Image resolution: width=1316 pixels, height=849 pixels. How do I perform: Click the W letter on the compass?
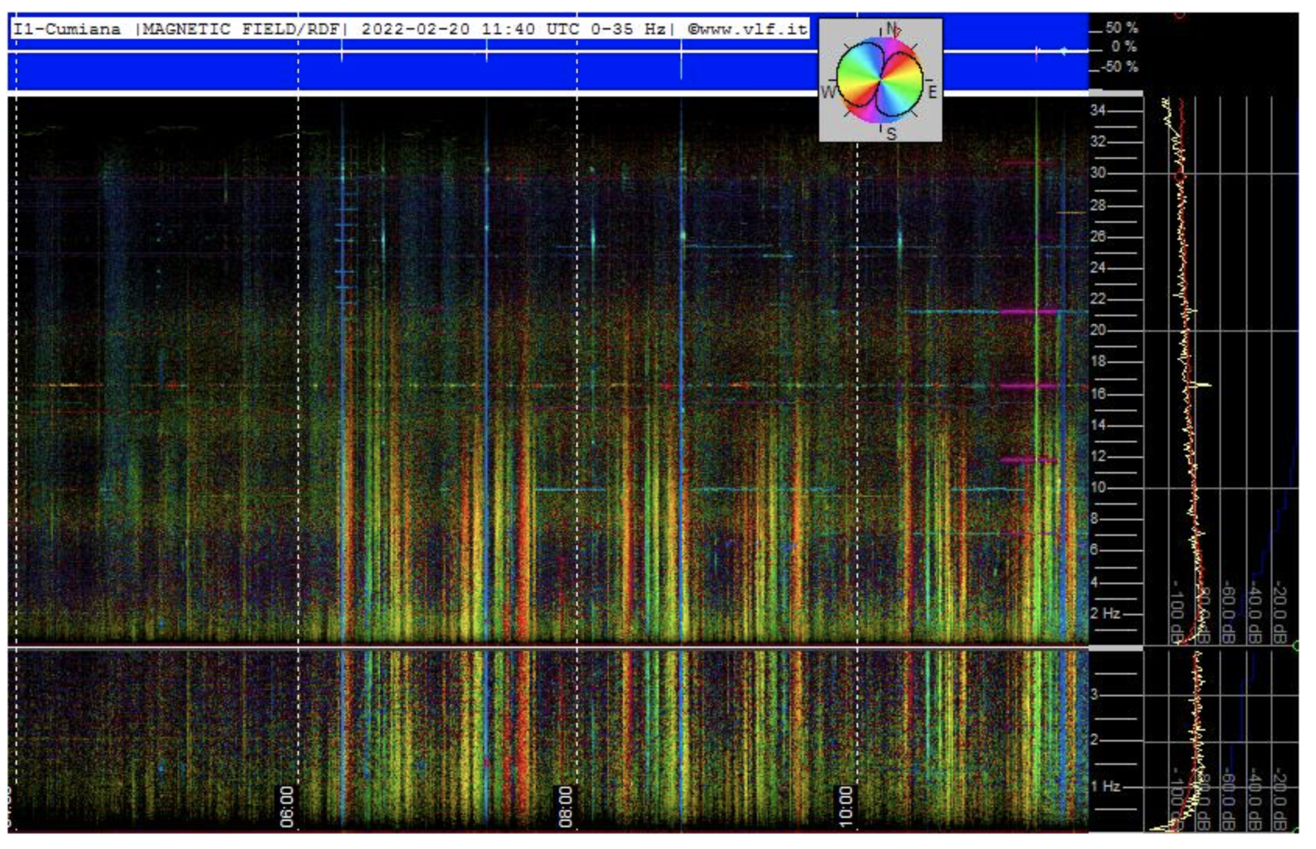click(828, 93)
